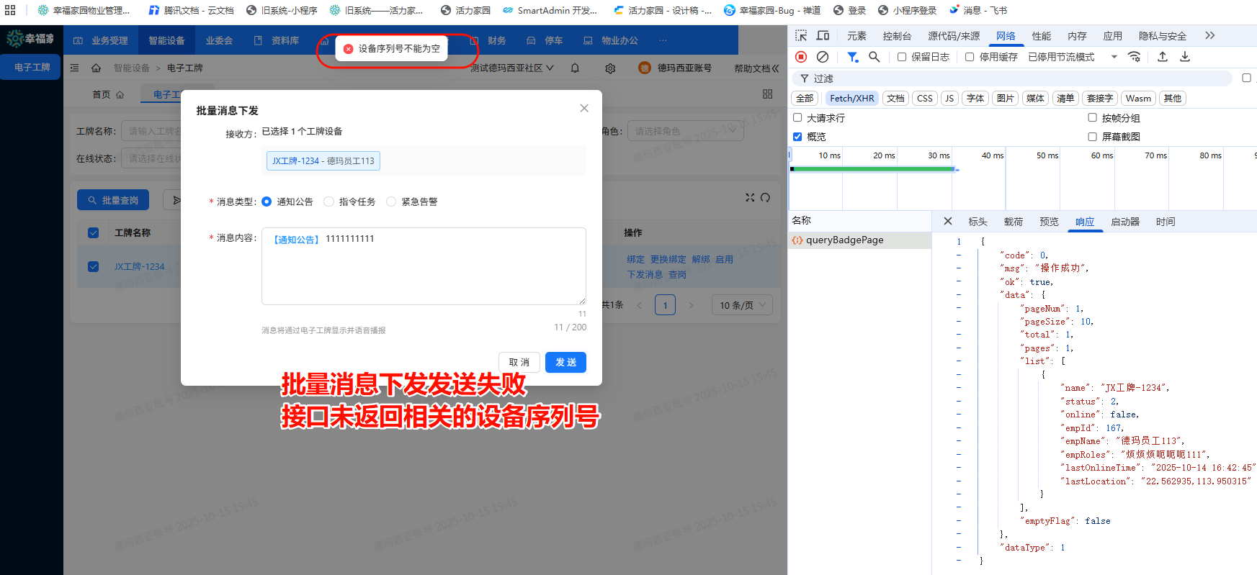Viewport: 1257px width, 575px height.
Task: Switch to the 元素 DevTools tab
Action: point(856,36)
